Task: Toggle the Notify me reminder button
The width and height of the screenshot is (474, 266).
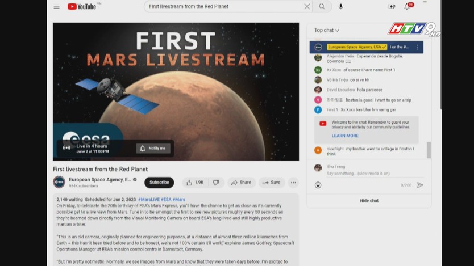Action: point(153,149)
